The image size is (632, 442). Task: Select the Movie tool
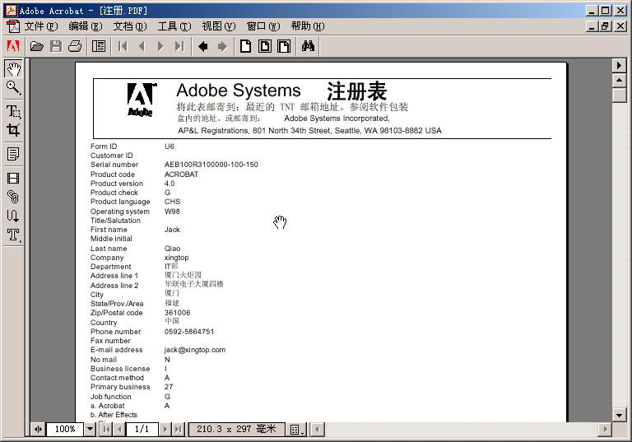[x=13, y=179]
